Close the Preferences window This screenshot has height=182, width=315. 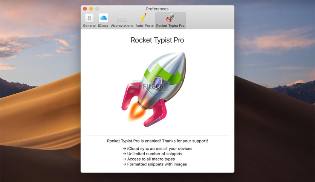point(85,9)
